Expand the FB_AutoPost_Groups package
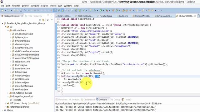 point(8,93)
